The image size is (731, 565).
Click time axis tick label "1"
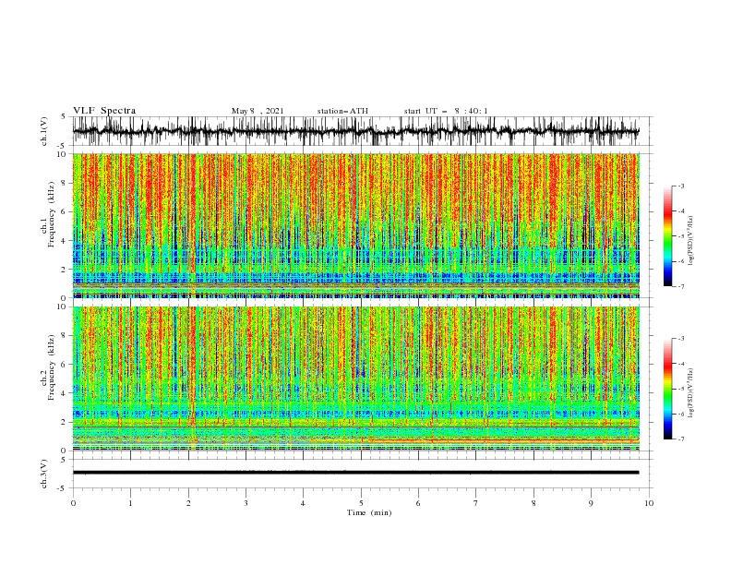click(x=130, y=503)
